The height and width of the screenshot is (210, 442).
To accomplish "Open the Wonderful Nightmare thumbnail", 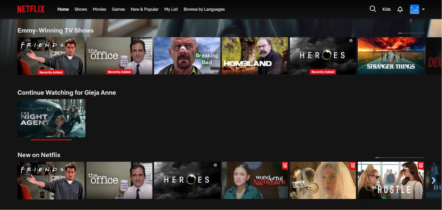I will point(255,180).
